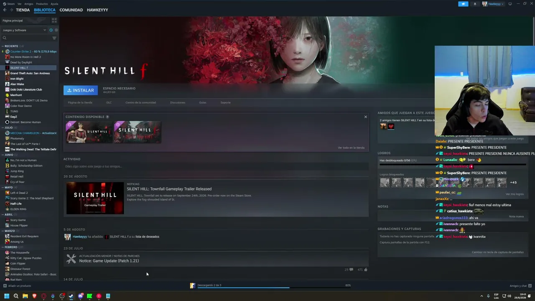Switch to Big Picture mode monitor icon
535x301 pixels.
pos(510,4)
